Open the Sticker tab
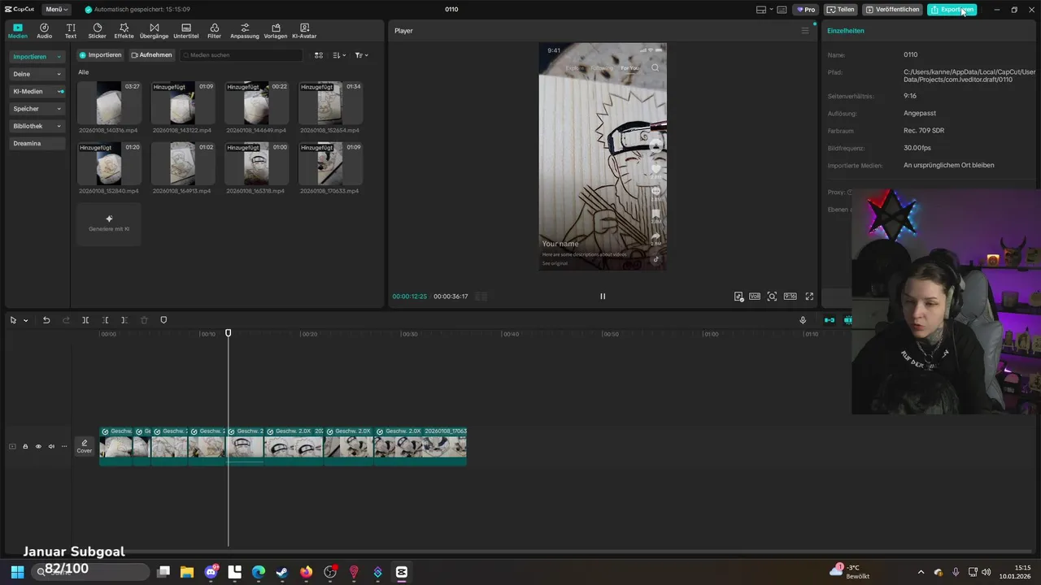1041x585 pixels. pyautogui.click(x=97, y=31)
